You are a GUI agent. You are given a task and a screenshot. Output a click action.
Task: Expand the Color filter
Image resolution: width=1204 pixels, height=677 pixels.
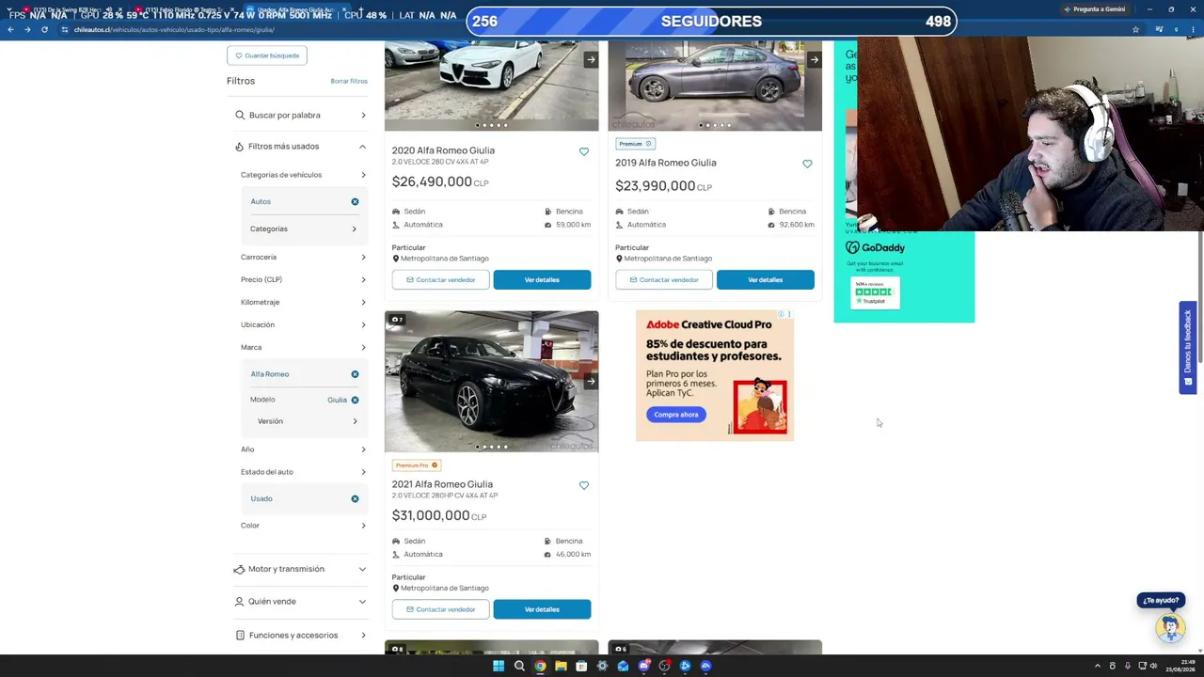click(x=303, y=526)
